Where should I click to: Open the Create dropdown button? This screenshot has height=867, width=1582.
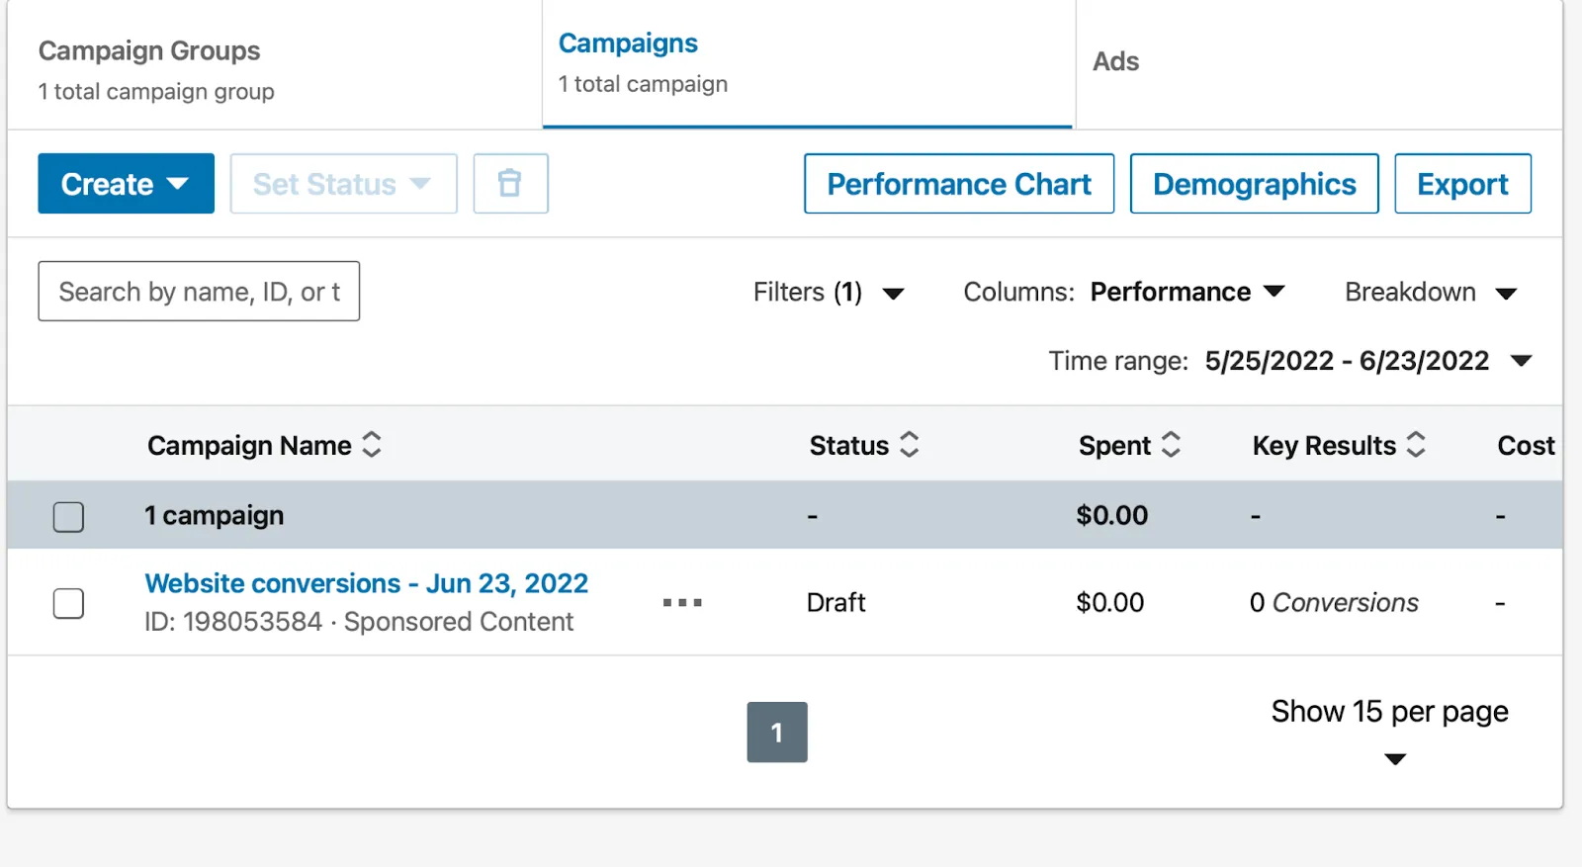tap(126, 184)
